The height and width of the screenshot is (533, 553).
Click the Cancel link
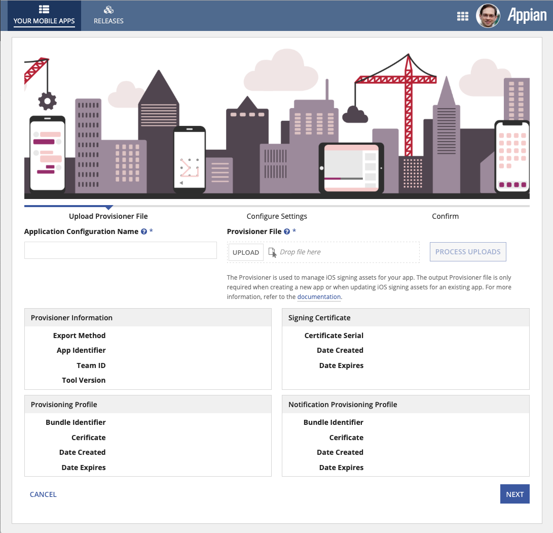tap(43, 494)
